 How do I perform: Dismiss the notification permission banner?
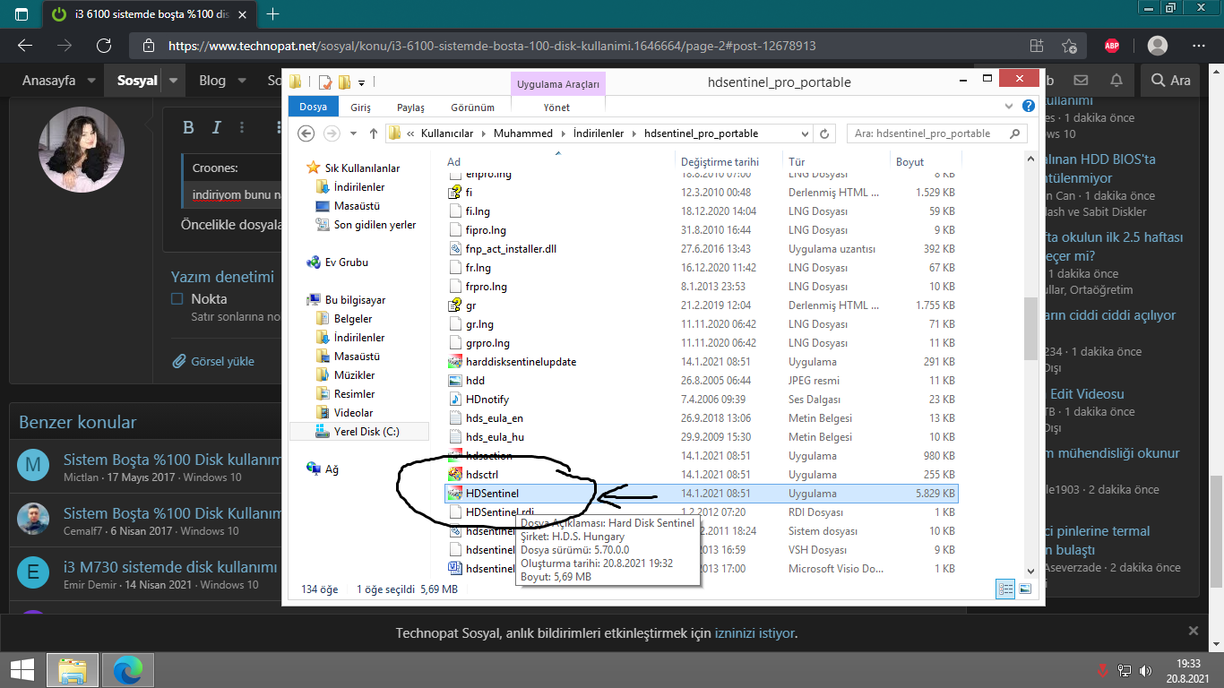coord(1193,631)
